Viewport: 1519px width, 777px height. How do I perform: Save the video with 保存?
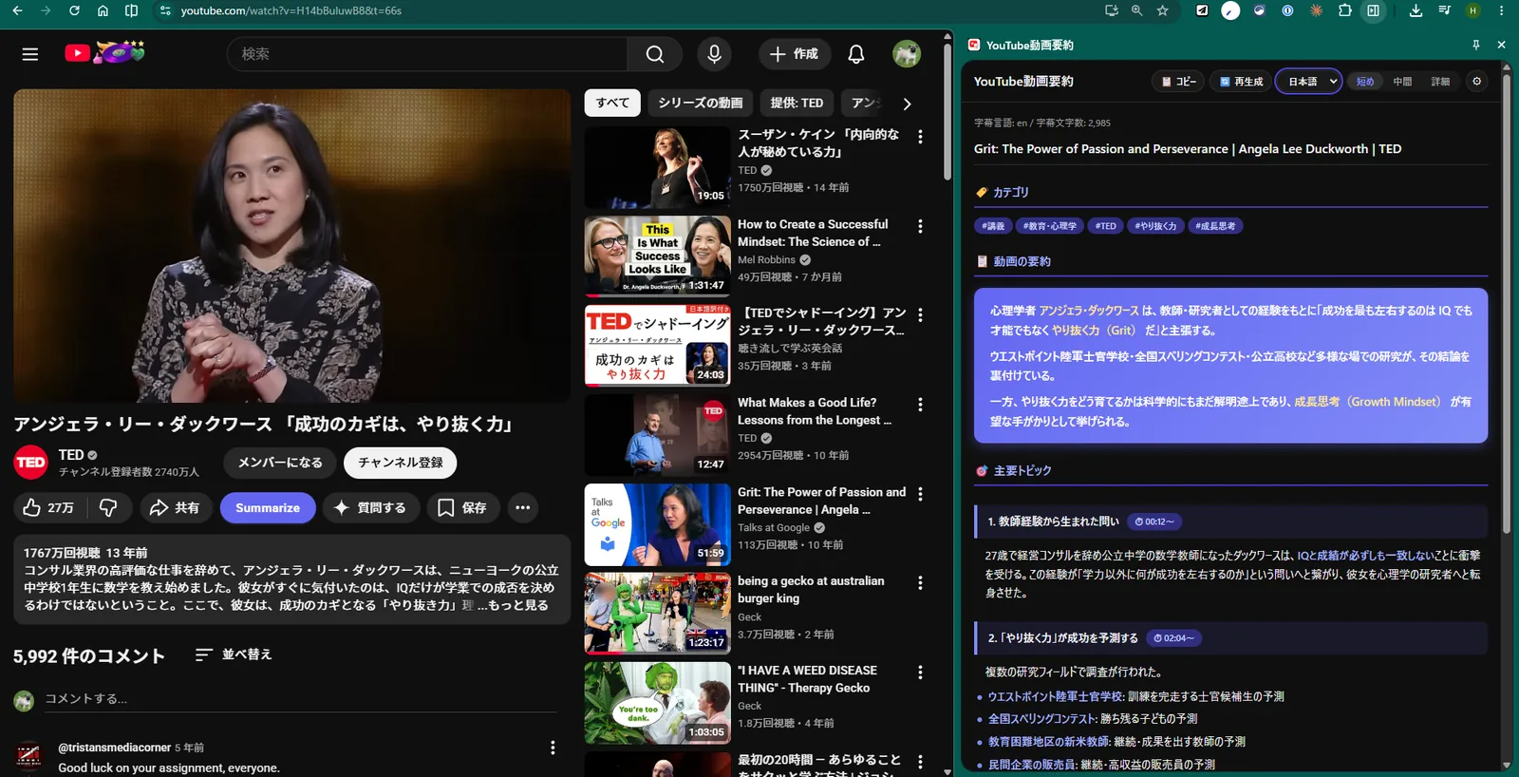[x=462, y=508]
